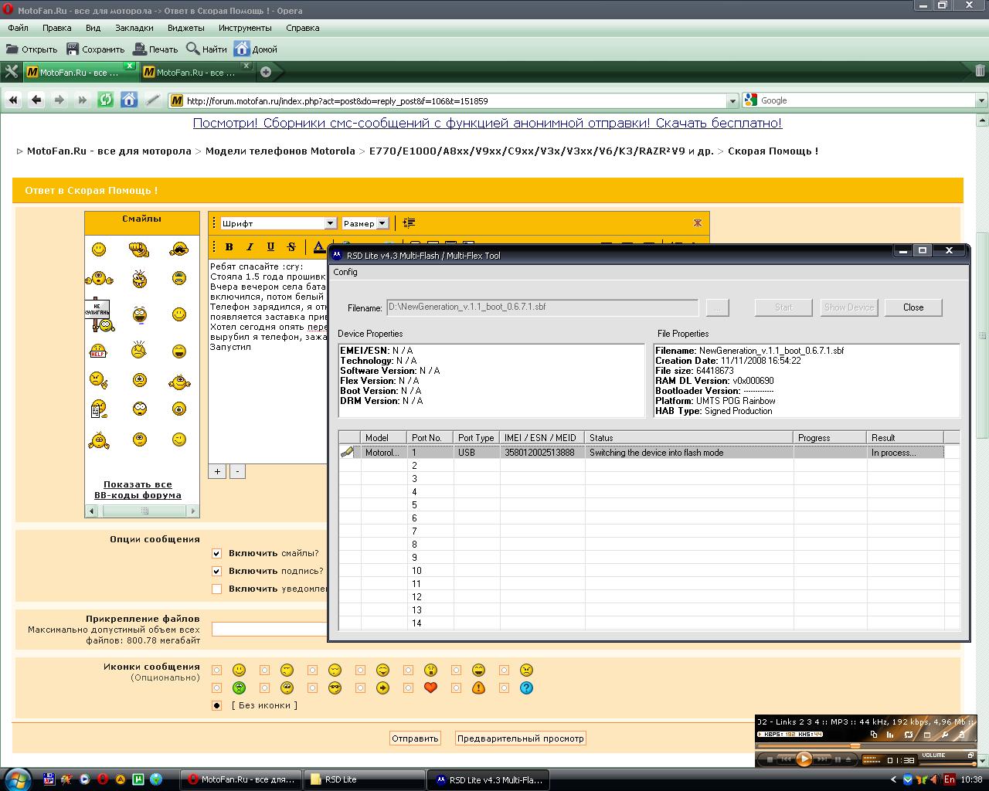Screen dimensions: 989x791
Task: Click AIMP play button
Action: [x=804, y=759]
